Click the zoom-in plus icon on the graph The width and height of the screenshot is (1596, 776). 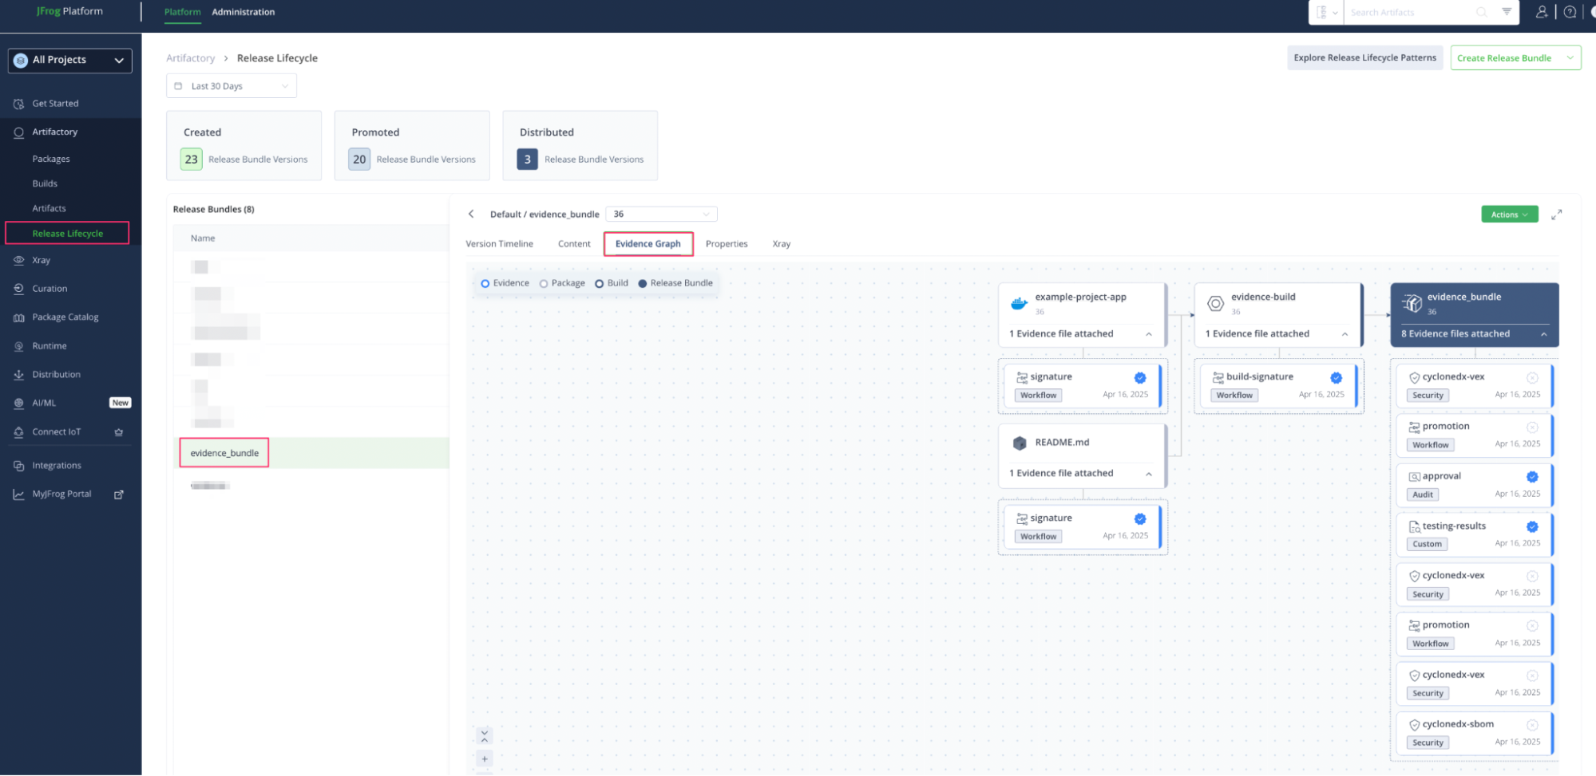click(485, 758)
